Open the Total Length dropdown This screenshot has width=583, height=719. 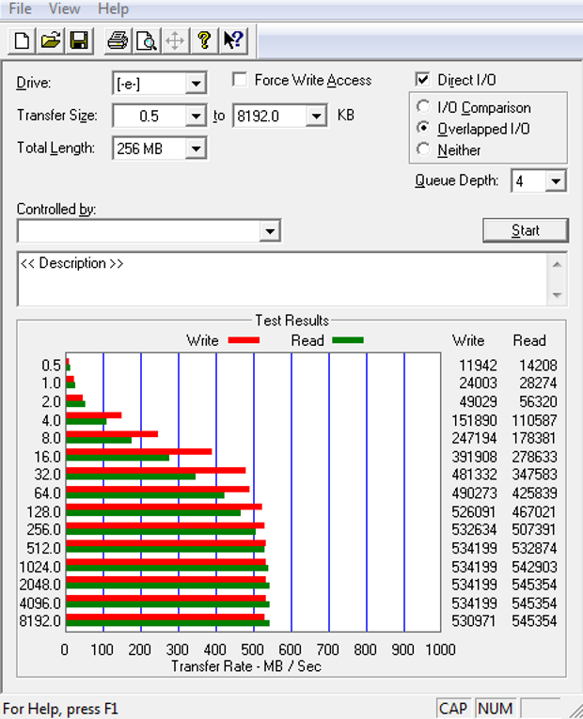[x=196, y=148]
